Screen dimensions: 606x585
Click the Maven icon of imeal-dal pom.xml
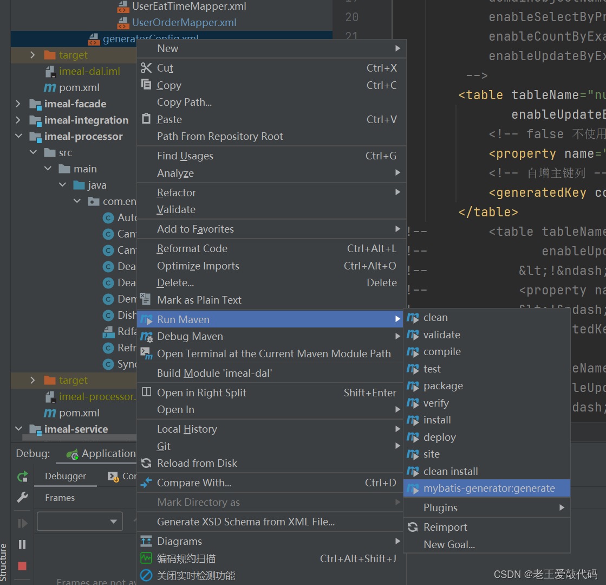49,88
